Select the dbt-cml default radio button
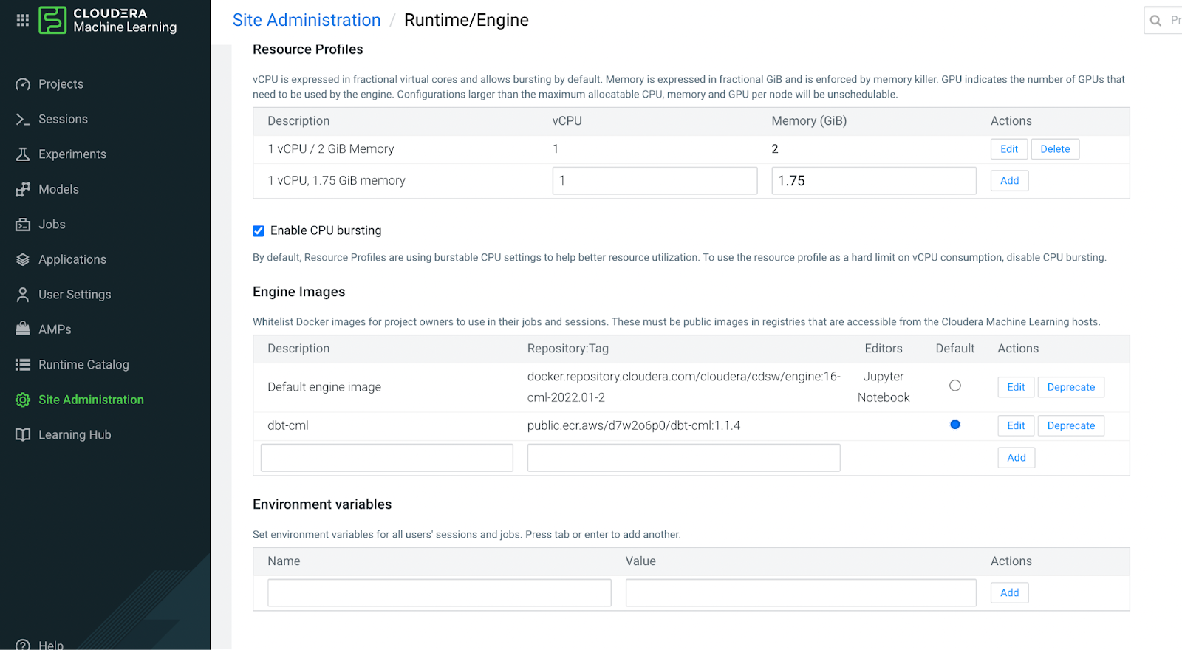This screenshot has width=1182, height=650. pyautogui.click(x=955, y=425)
